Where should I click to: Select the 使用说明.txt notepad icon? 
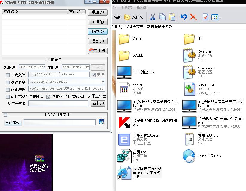189,139
